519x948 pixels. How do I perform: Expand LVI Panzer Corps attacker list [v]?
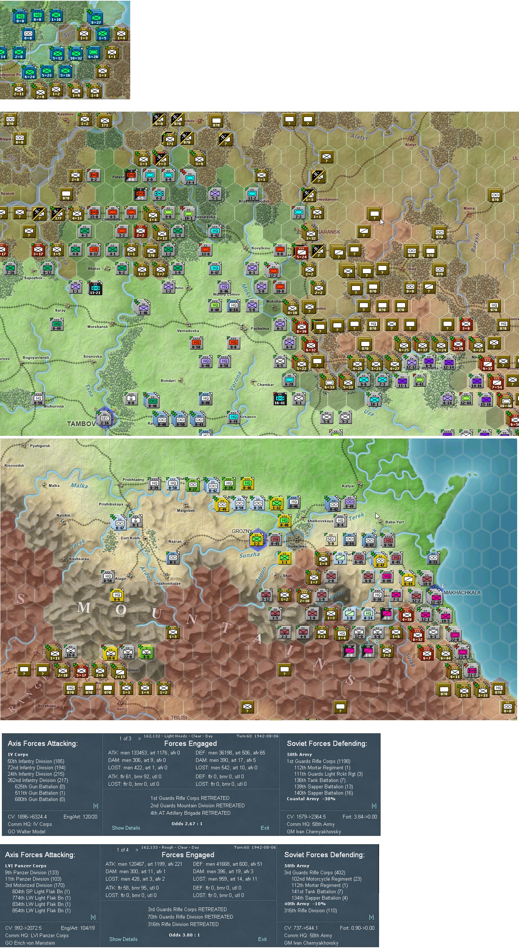pos(93,917)
